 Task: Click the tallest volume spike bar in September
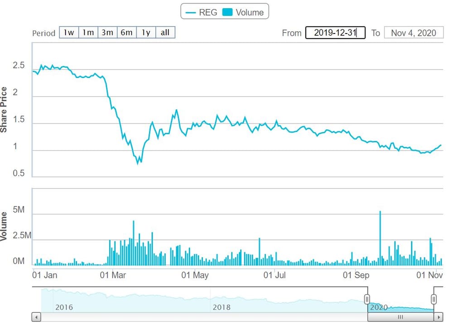tap(381, 236)
